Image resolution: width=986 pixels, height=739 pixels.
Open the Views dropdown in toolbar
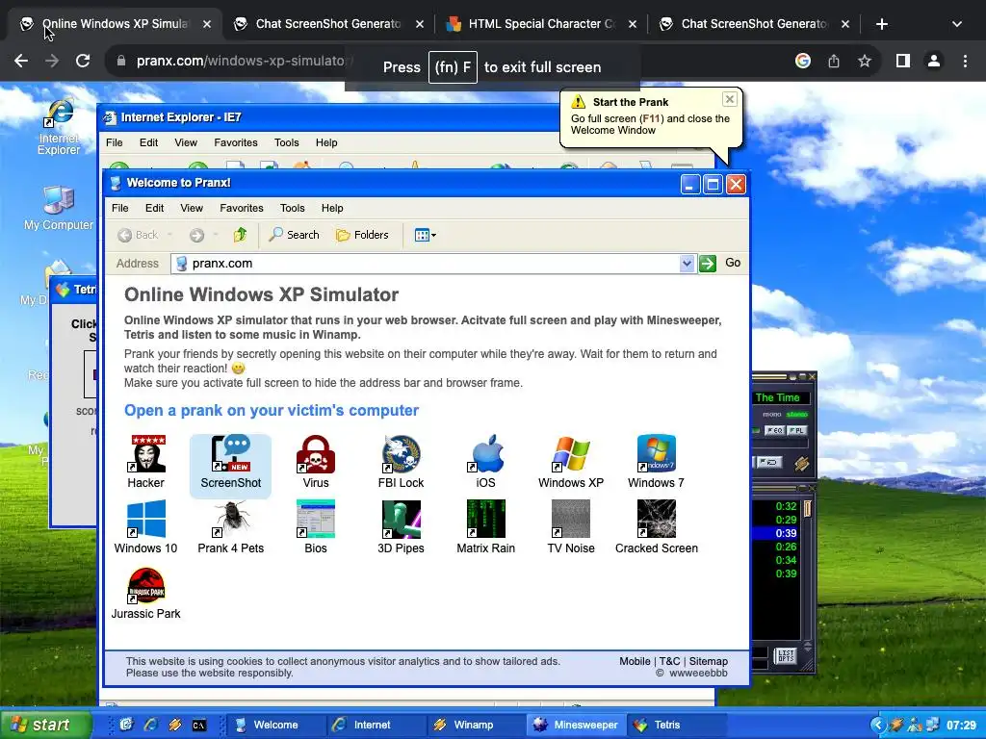click(425, 235)
